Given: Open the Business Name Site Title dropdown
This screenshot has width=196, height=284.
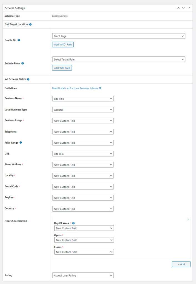Looking at the screenshot, I should (83, 99).
